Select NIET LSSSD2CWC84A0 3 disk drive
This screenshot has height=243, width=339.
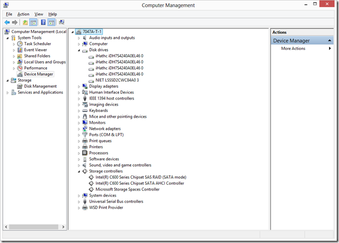117,80
